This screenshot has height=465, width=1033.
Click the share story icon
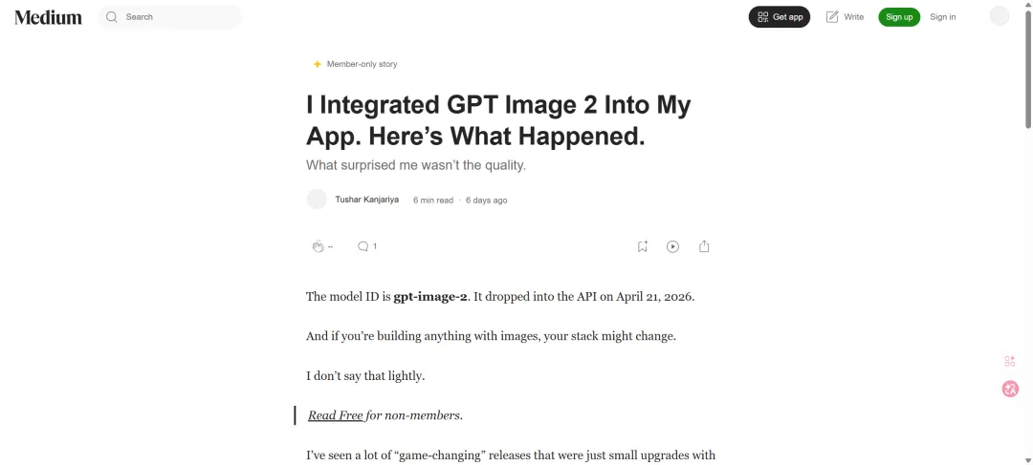[x=704, y=246]
